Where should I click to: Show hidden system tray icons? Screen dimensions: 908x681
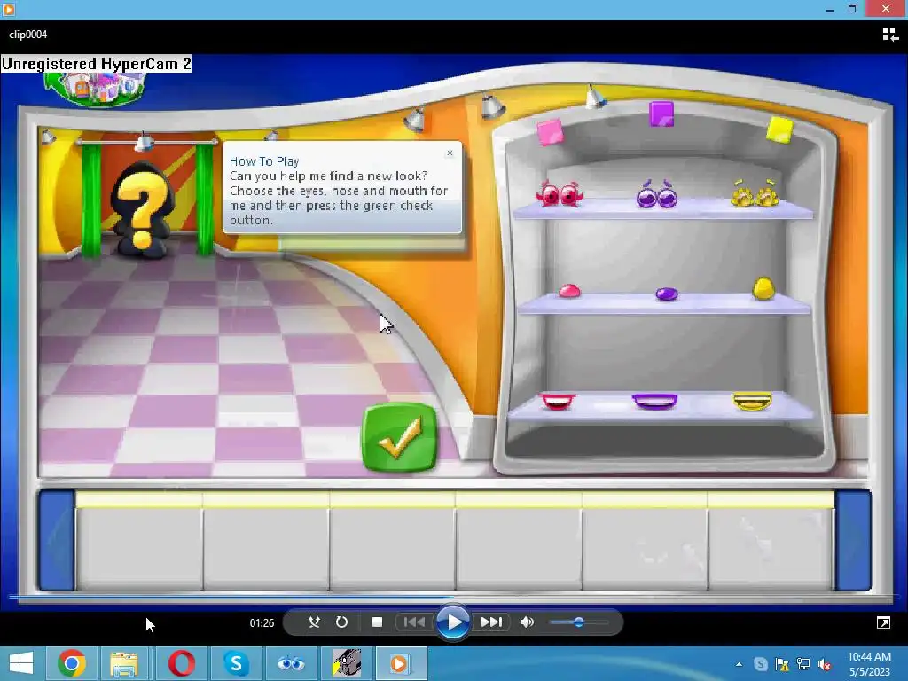(x=739, y=664)
